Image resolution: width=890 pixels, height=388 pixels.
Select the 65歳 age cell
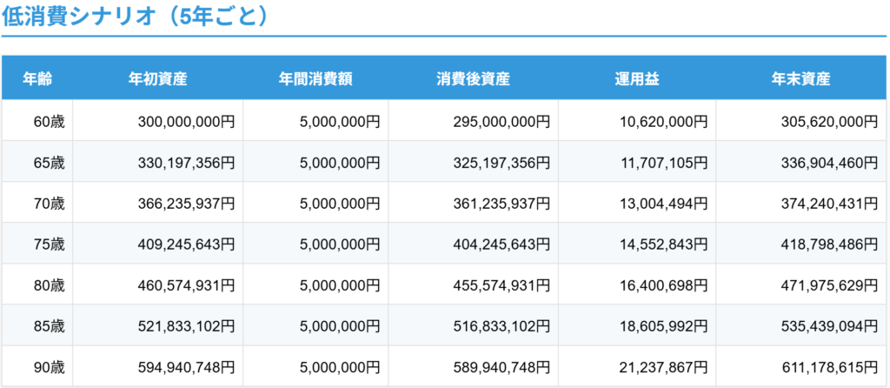click(37, 162)
